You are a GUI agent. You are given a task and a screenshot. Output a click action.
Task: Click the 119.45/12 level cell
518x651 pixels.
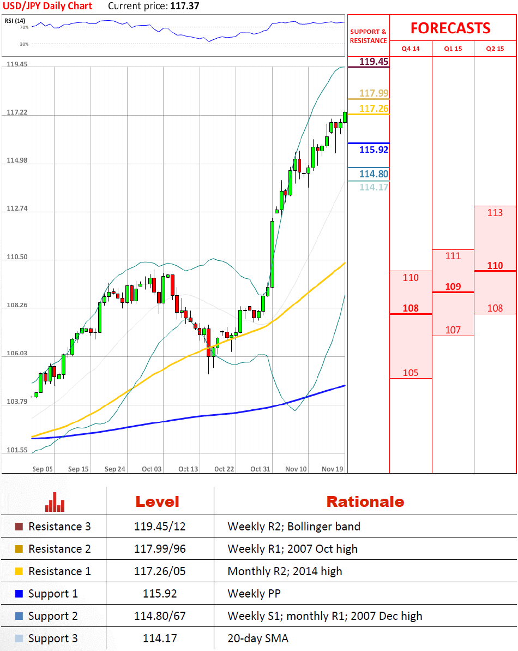(x=160, y=527)
